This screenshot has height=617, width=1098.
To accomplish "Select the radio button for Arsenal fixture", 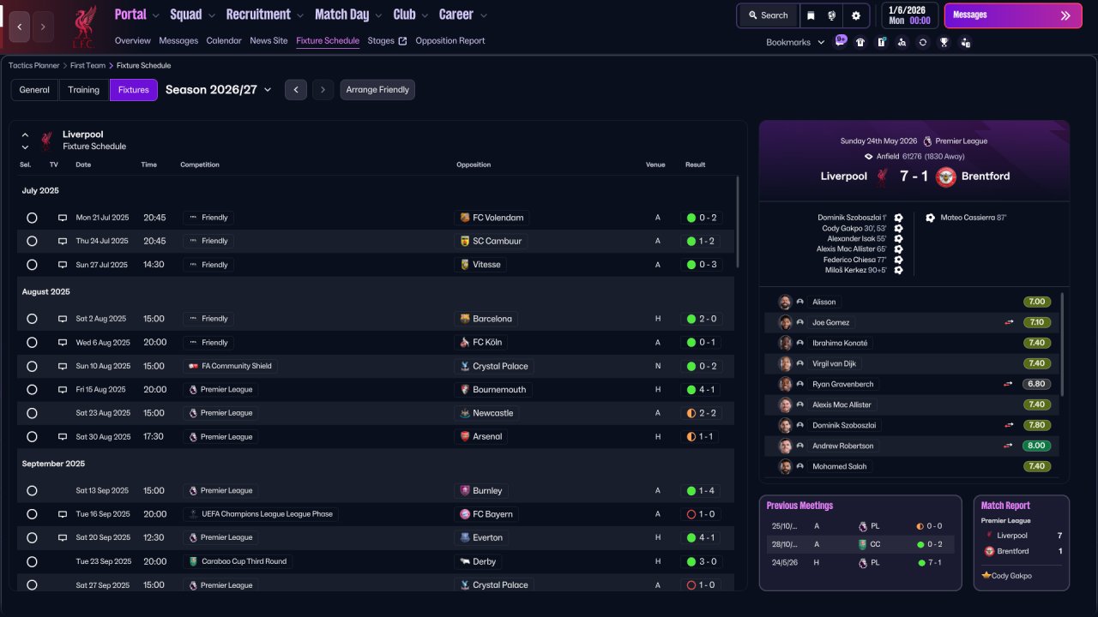I will point(32,437).
